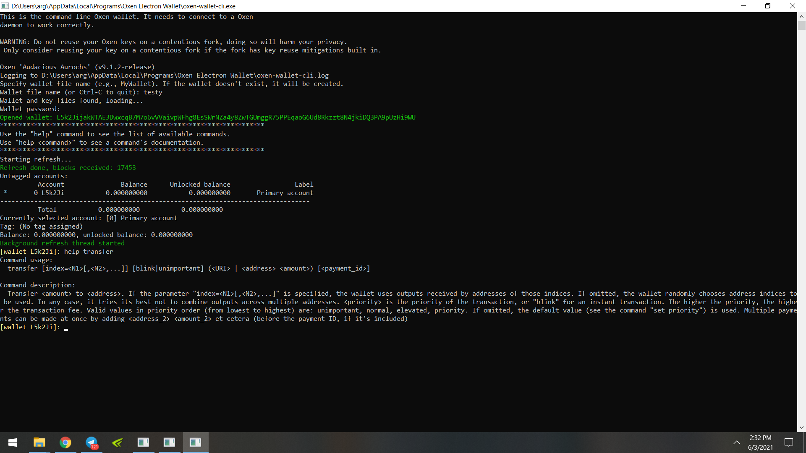The width and height of the screenshot is (806, 453).
Task: Open File Explorer from the taskbar
Action: point(39,443)
